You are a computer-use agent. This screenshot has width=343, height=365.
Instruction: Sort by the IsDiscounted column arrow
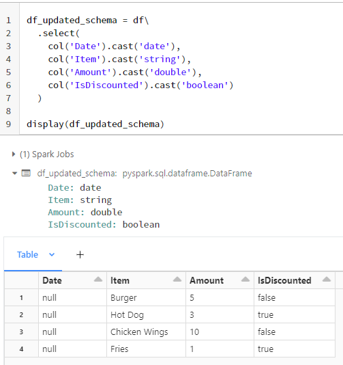pos(327,280)
